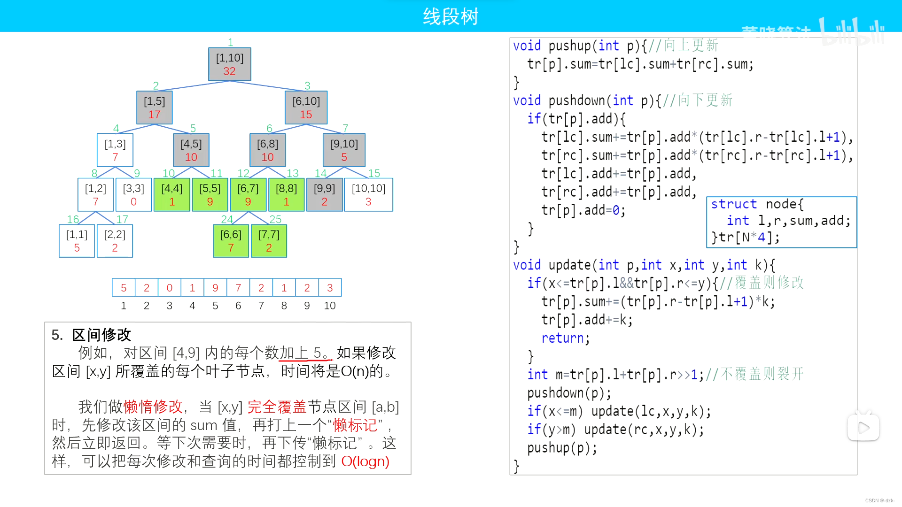
Task: Click the void pushdown function signature line
Action: point(622,100)
